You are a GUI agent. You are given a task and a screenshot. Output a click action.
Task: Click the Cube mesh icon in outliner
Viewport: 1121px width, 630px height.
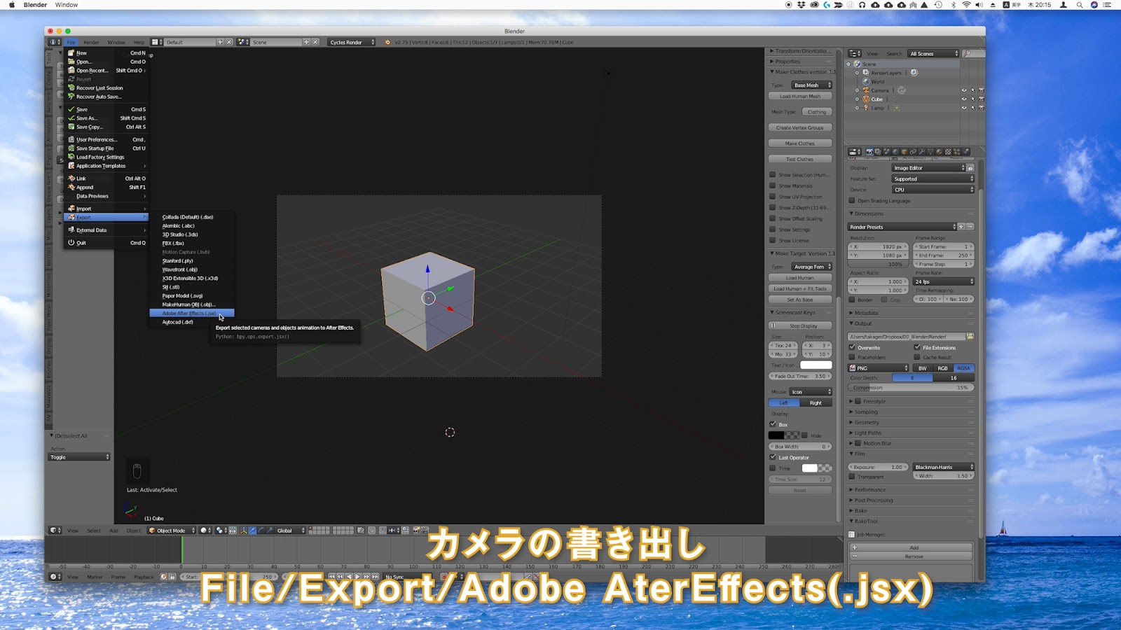(866, 99)
